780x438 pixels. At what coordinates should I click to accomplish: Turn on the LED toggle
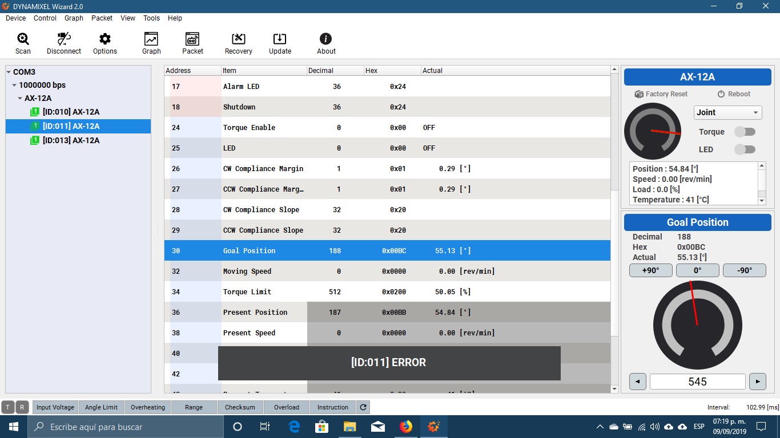pos(745,149)
